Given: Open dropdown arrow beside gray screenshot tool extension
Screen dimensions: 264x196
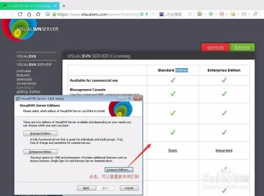Looking at the screenshot, I should click(249, 14).
